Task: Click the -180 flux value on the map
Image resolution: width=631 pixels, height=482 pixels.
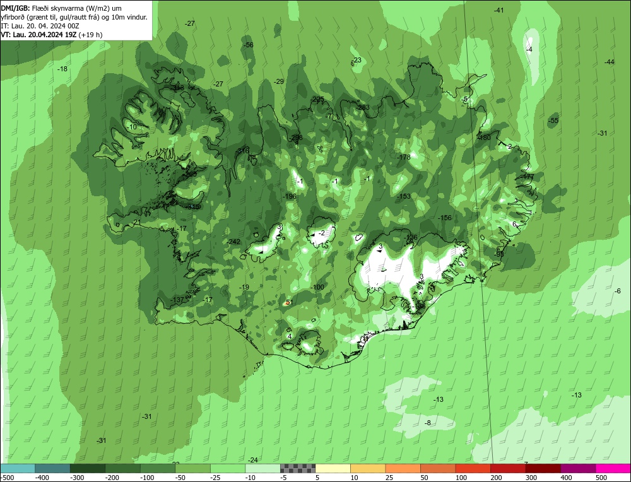Action: point(484,137)
